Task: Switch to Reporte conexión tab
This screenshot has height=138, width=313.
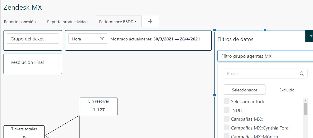Action: 20,22
